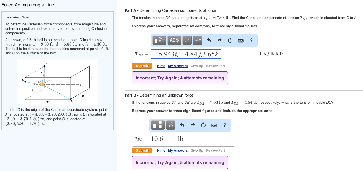Submit the Part B answer

pyautogui.click(x=142, y=151)
